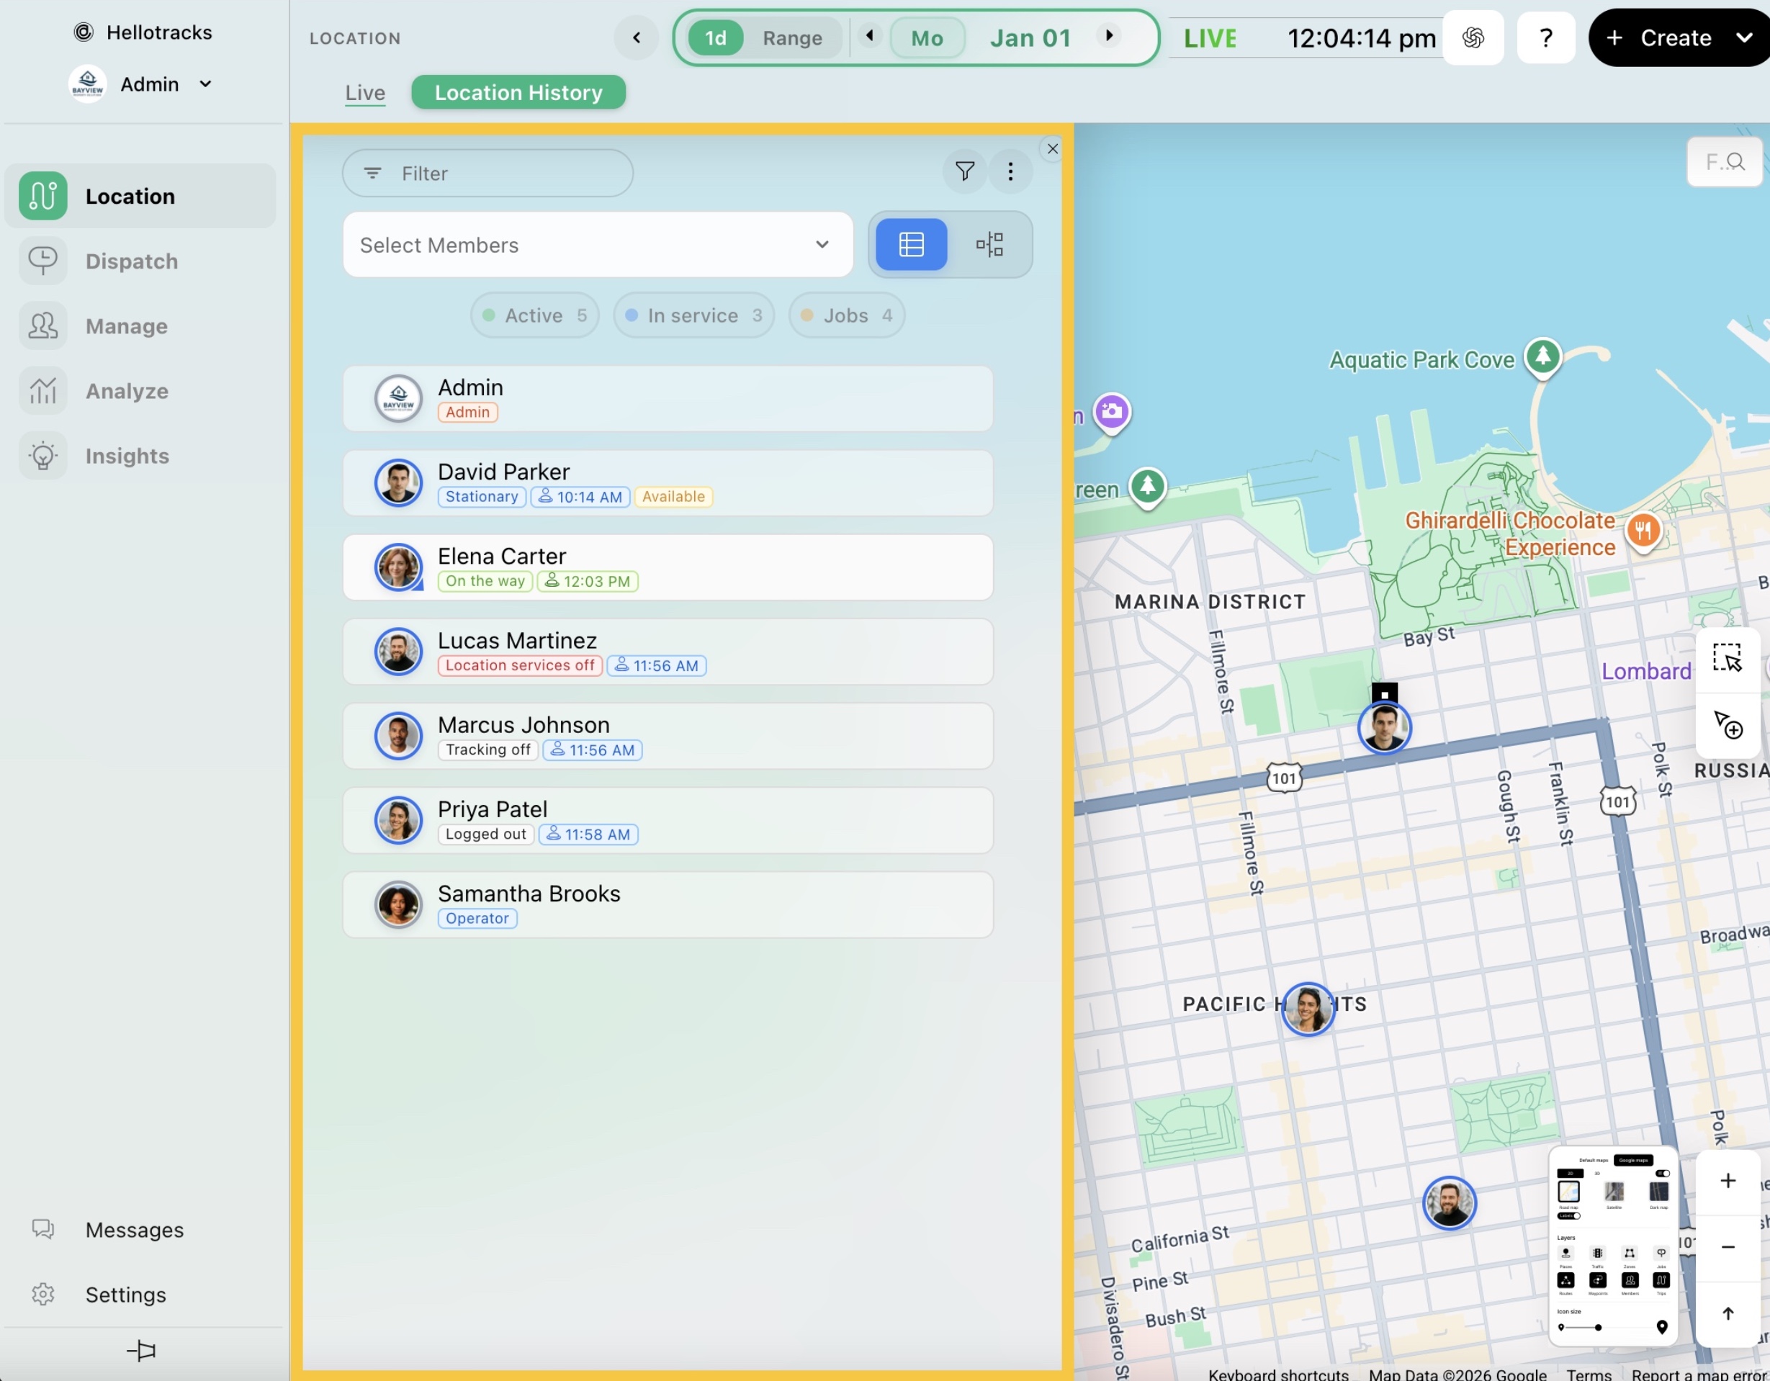Click the Icon size slider handle
The width and height of the screenshot is (1770, 1381).
(x=1597, y=1328)
